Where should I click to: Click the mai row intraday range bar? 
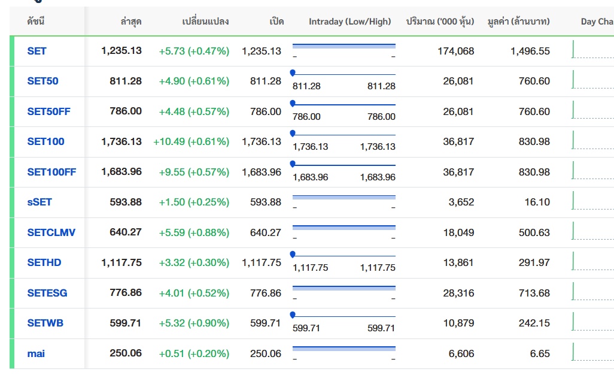(x=344, y=348)
